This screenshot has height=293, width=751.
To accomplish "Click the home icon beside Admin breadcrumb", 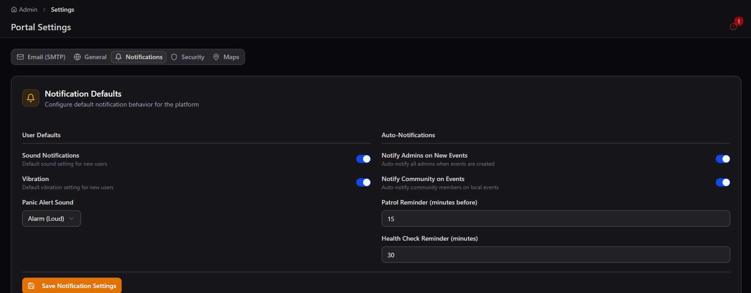I will [x=14, y=9].
